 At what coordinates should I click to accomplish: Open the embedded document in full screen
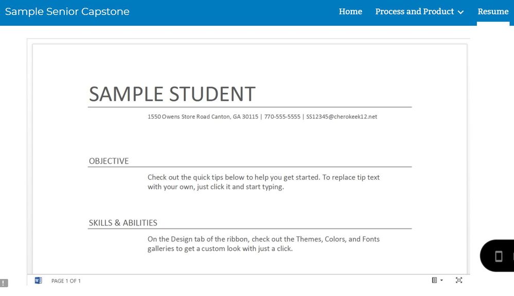459,280
